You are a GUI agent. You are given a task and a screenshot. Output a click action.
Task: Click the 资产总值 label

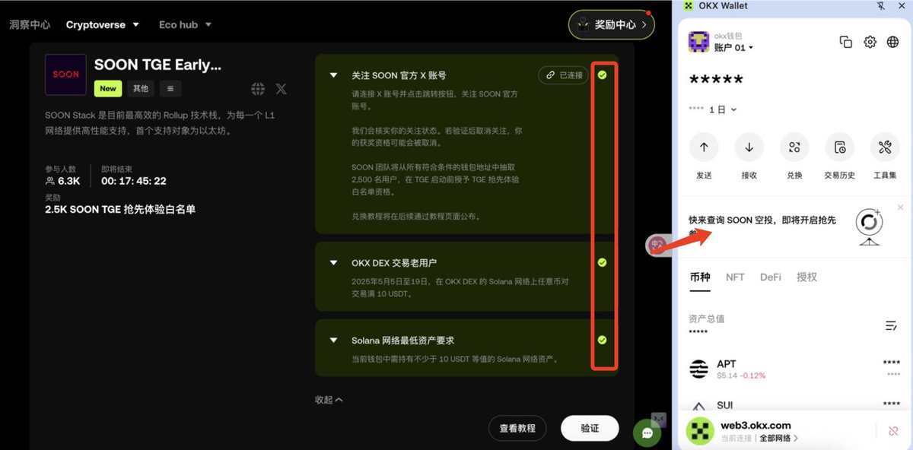(706, 319)
